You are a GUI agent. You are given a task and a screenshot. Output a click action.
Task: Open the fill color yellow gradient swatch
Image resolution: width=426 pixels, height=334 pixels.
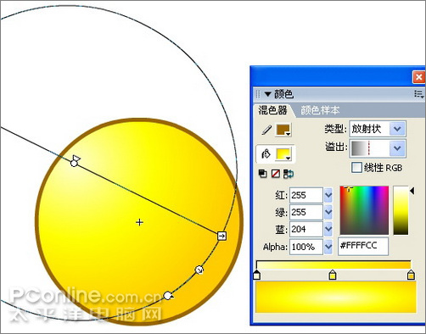pyautogui.click(x=283, y=154)
